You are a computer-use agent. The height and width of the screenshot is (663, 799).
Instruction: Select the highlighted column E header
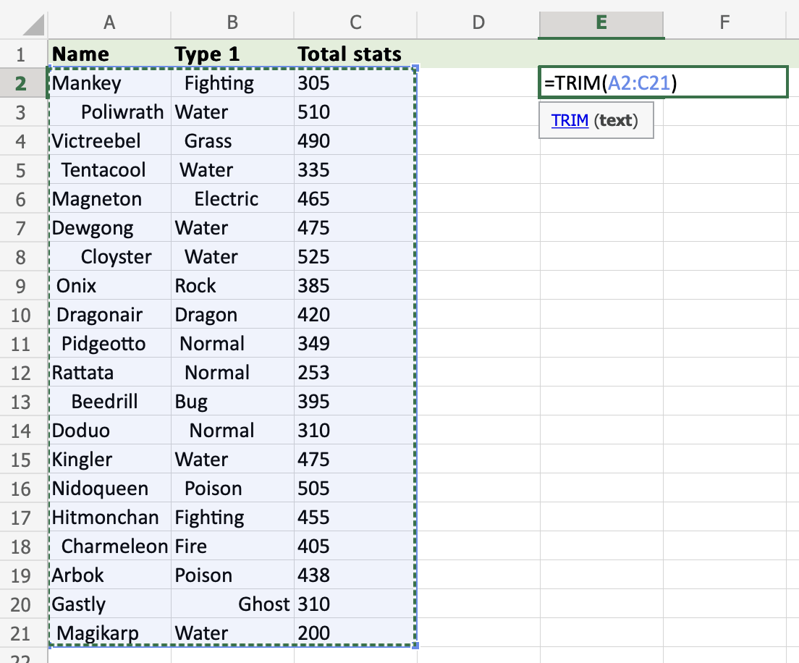[x=601, y=23]
